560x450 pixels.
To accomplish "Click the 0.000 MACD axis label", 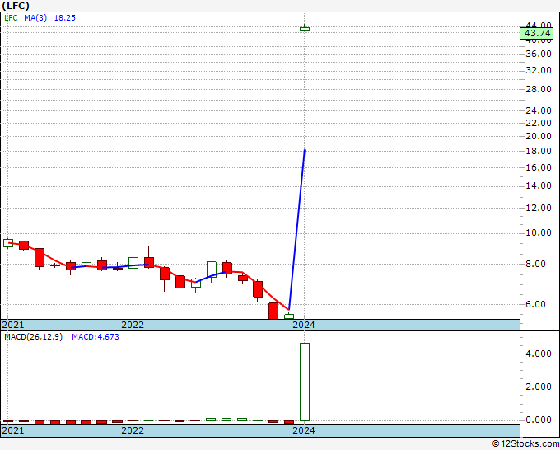I will (x=539, y=420).
